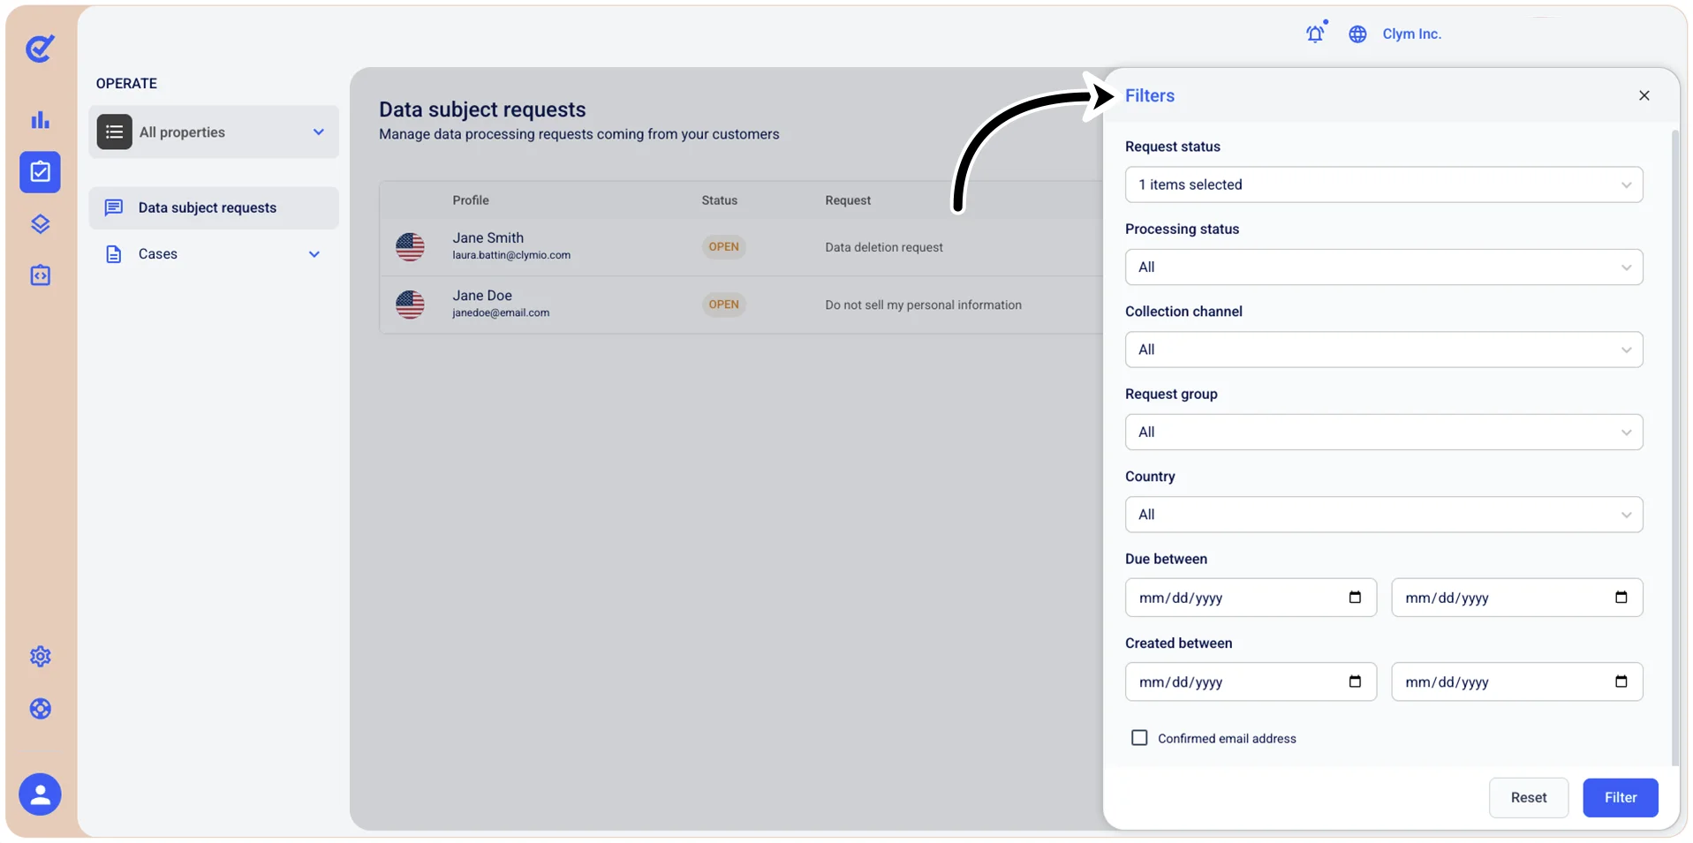Open calendar picker in first Created between field
This screenshot has height=843, width=1693.
coord(1355,681)
